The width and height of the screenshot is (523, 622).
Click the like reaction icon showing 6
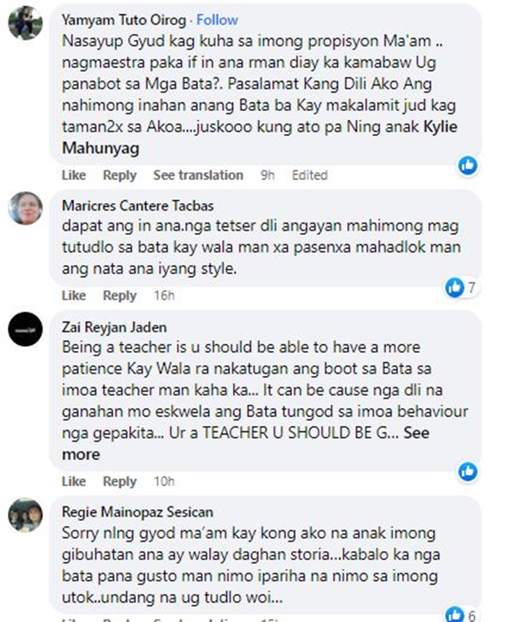455,614
